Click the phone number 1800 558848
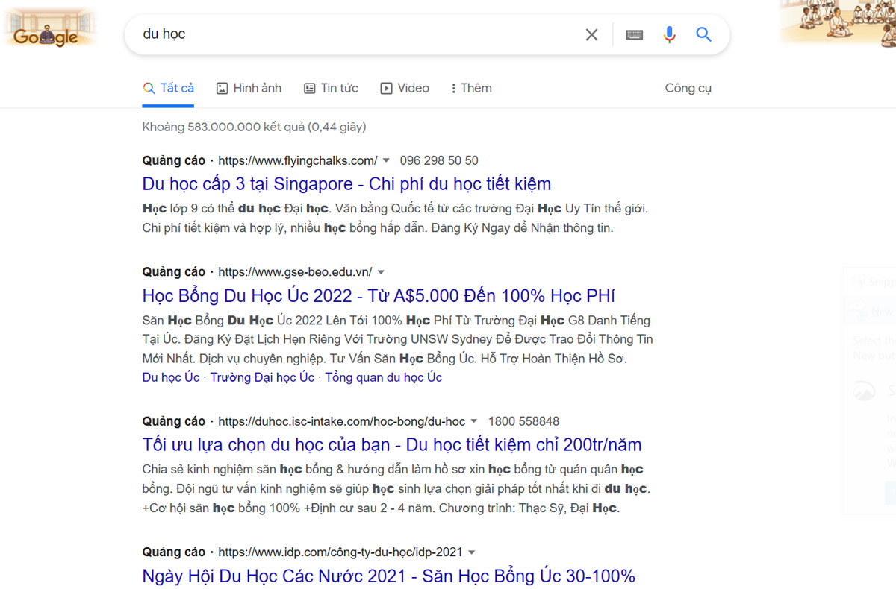896x589 pixels. point(523,421)
